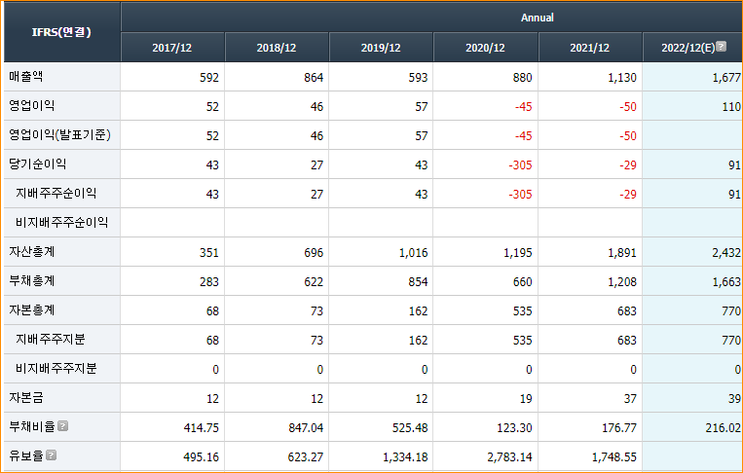The height and width of the screenshot is (473, 743).
Task: Click the 2018/12 매출액 value 864
Action: 314,78
